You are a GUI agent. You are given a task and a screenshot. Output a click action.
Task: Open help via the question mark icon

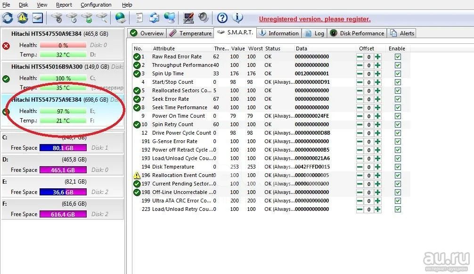[x=222, y=18]
